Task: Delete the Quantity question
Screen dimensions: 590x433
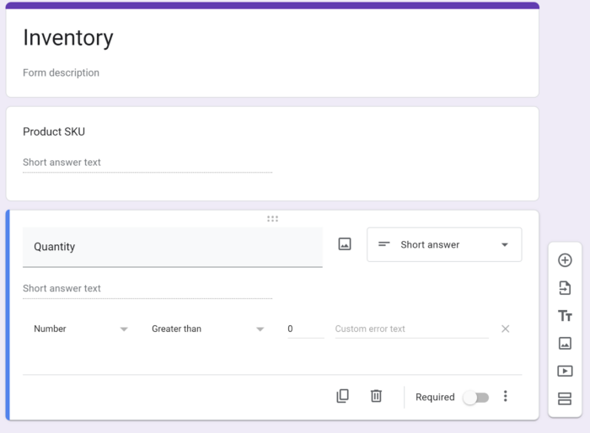Action: 376,396
